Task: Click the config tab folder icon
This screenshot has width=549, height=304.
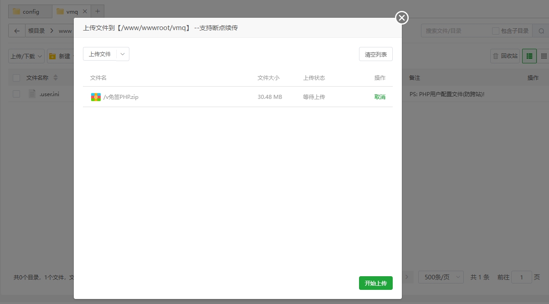Action: [16, 11]
